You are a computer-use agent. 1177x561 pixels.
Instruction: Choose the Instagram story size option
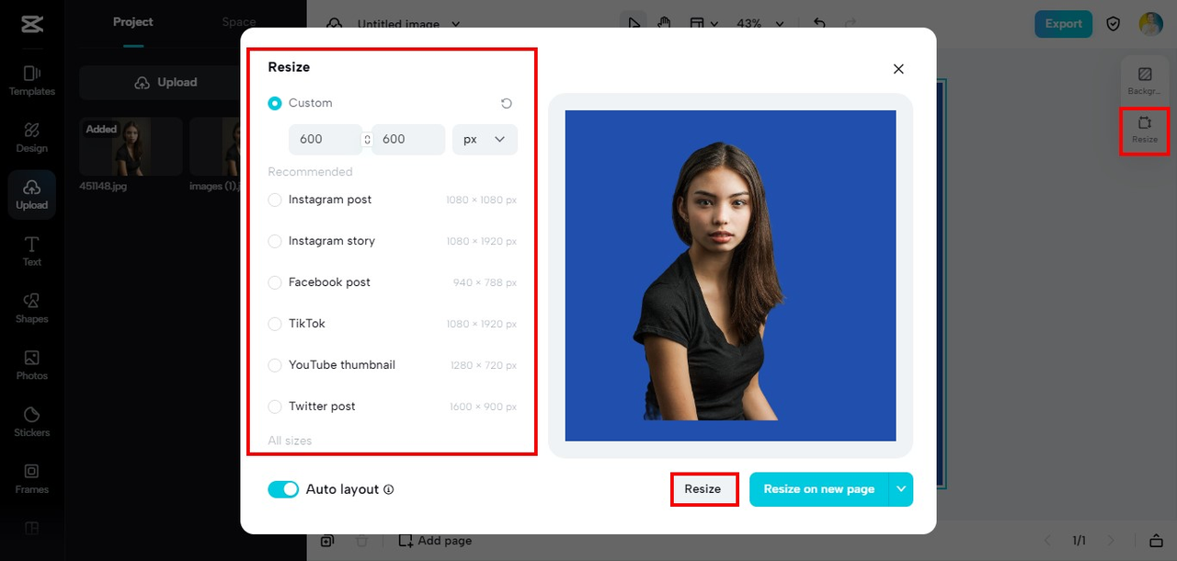pos(393,241)
